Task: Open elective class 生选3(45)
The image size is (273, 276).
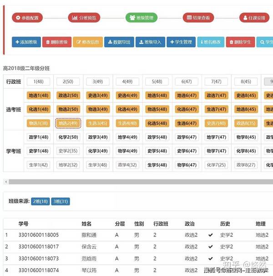Action: coord(98,123)
